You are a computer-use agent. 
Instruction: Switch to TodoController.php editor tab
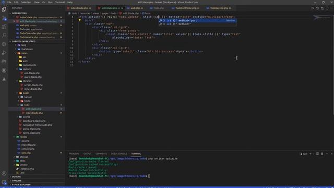pos(187,8)
